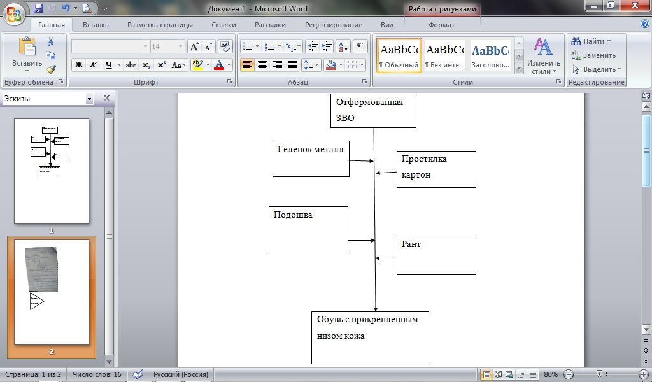Apply superscript formatting
652x382 pixels.
click(x=161, y=65)
